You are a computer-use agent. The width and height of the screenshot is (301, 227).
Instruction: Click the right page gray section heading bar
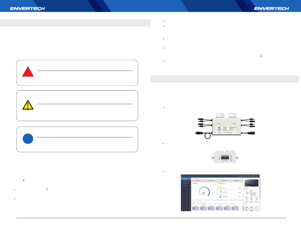225,79
